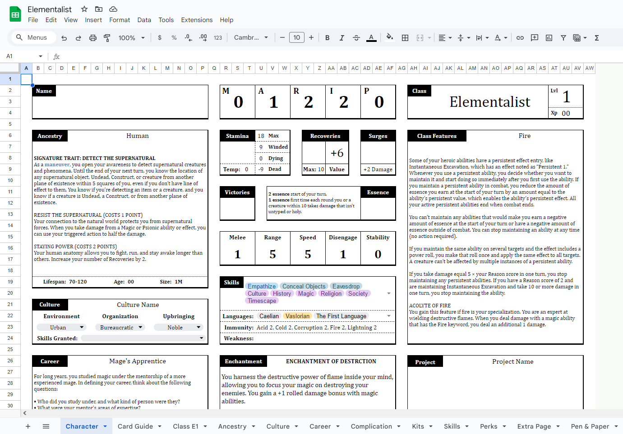Open the Extensions menu
This screenshot has height=434, width=623.
pos(197,20)
